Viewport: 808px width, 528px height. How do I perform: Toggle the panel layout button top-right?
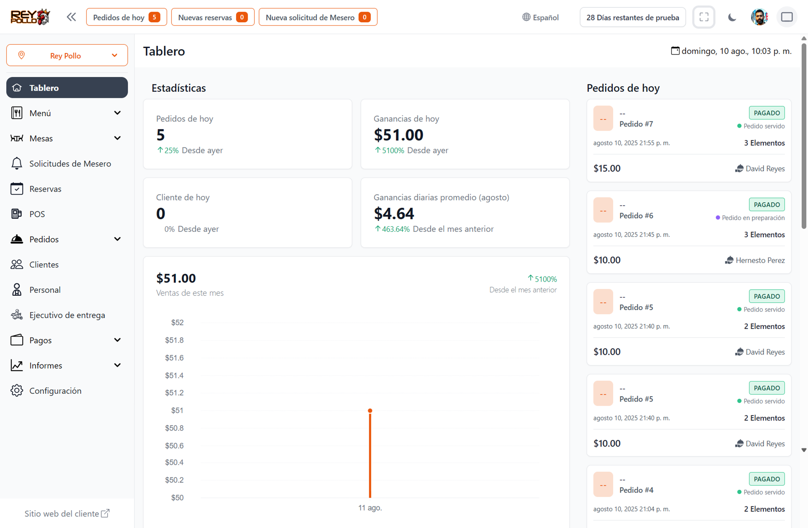[x=787, y=17]
